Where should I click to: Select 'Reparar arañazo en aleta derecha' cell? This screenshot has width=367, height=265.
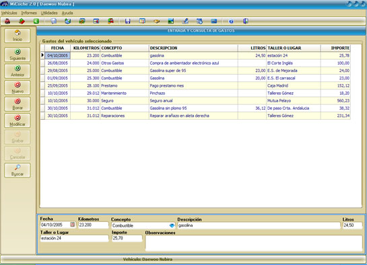pos(193,116)
